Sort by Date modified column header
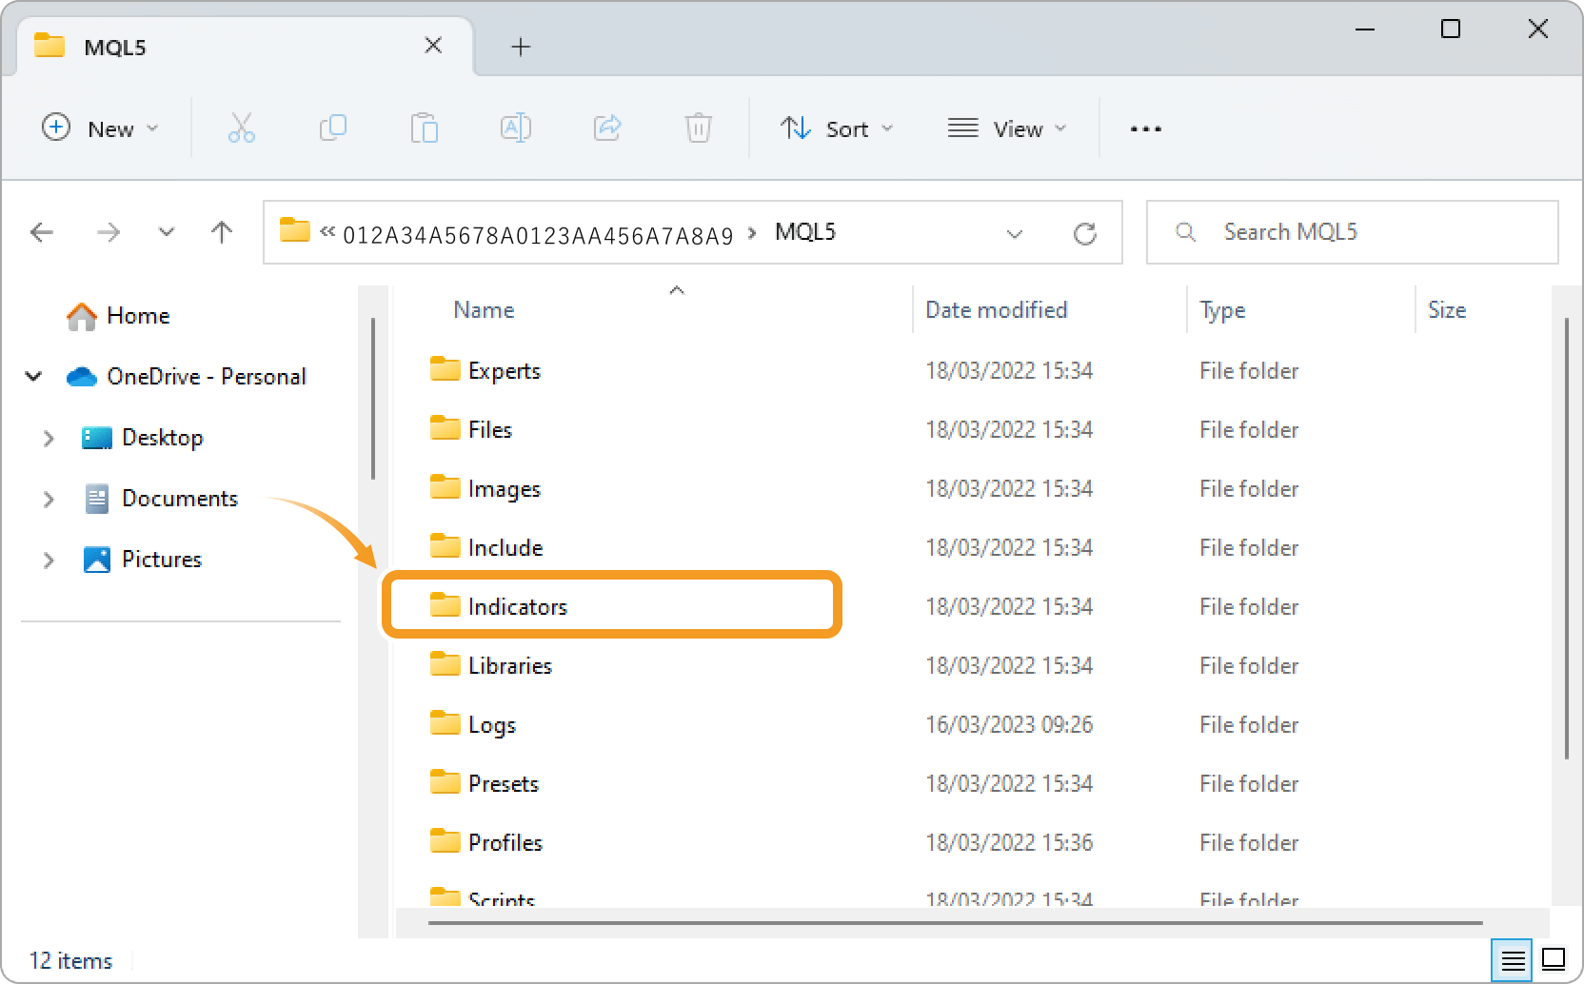1584x984 pixels. (996, 310)
